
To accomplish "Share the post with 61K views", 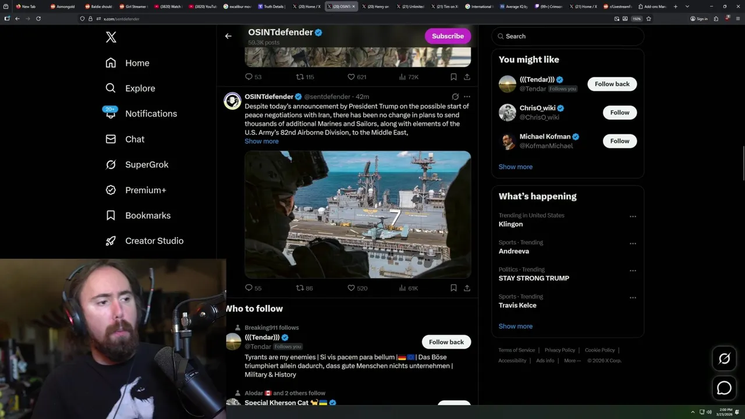I will pyautogui.click(x=467, y=288).
